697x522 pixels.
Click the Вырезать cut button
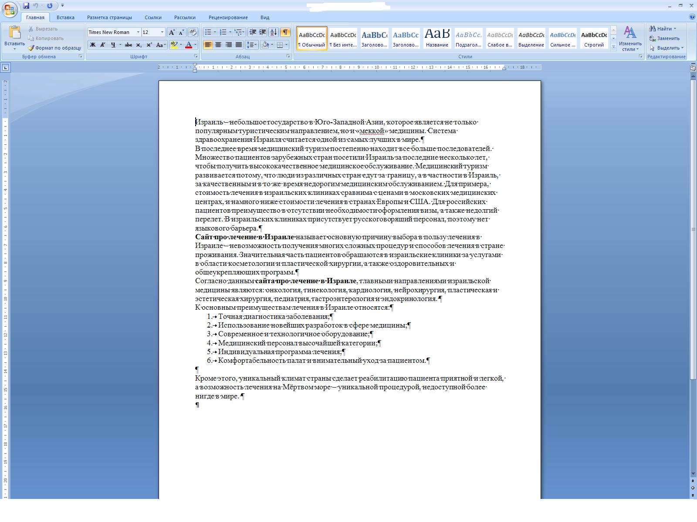(x=43, y=29)
